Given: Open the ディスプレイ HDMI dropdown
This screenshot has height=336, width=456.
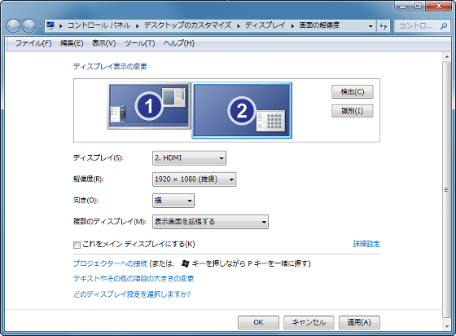Looking at the screenshot, I should coord(189,158).
